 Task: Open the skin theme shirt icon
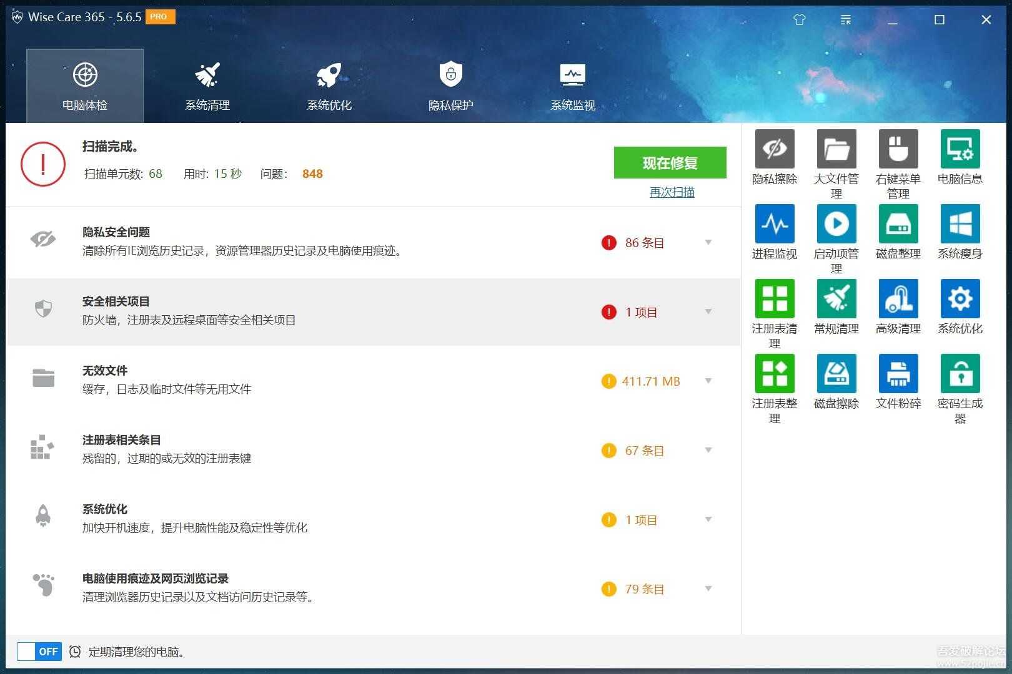click(x=799, y=20)
